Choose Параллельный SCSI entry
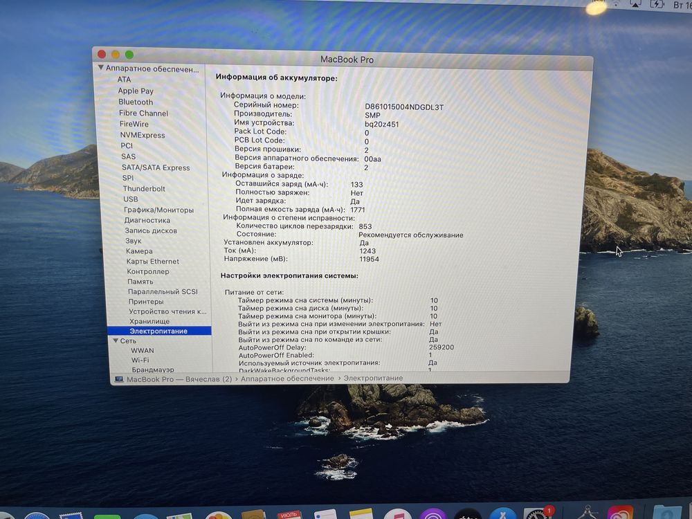 [163, 292]
